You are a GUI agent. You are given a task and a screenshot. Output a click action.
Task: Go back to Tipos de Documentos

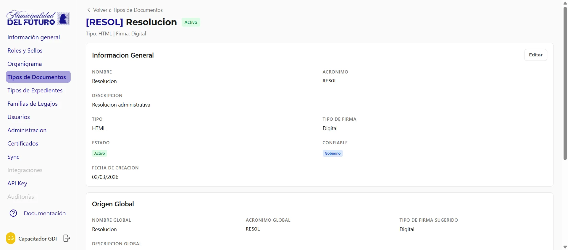(128, 10)
